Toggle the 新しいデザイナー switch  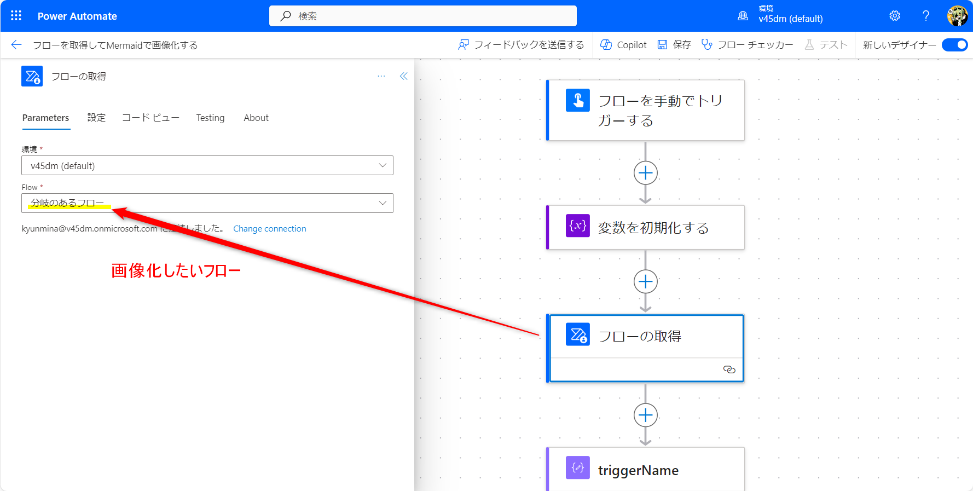pyautogui.click(x=955, y=45)
